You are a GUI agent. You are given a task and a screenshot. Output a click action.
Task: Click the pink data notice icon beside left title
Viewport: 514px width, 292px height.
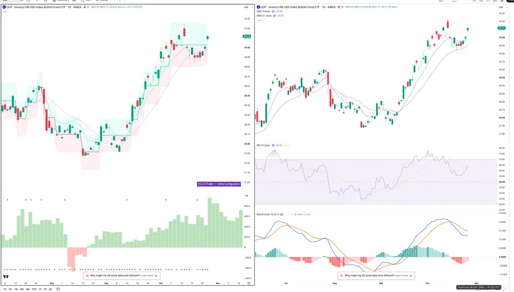point(89,7)
